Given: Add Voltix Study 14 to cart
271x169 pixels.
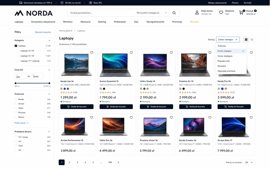Looking at the screenshot, I should pyautogui.click(x=156, y=107).
